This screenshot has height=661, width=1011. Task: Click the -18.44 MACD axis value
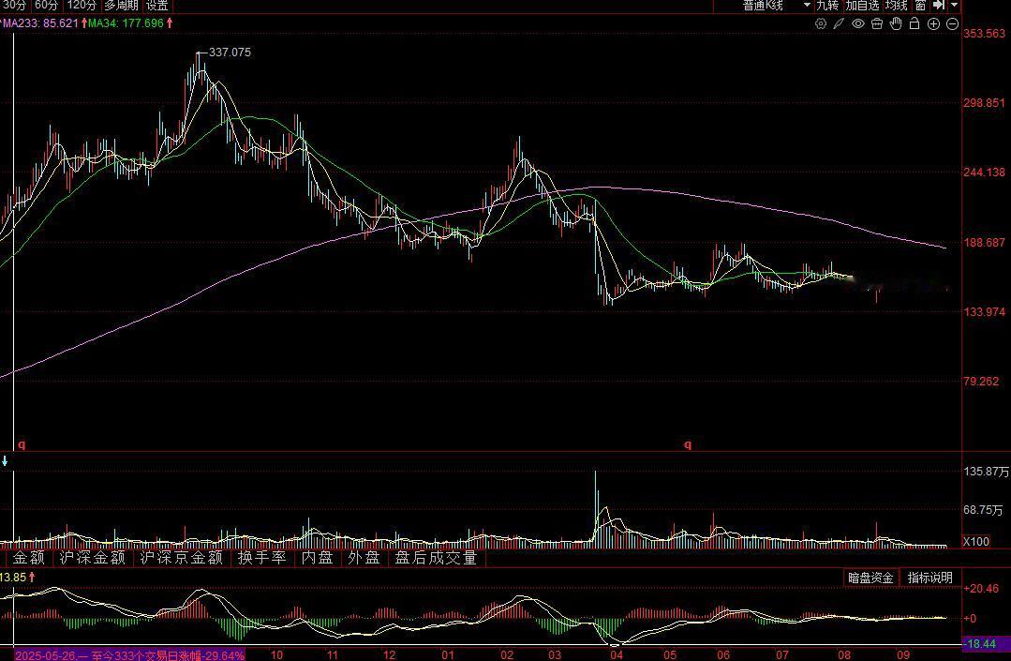(981, 643)
